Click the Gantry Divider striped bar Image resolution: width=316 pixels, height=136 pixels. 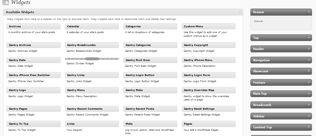tap(92, 59)
